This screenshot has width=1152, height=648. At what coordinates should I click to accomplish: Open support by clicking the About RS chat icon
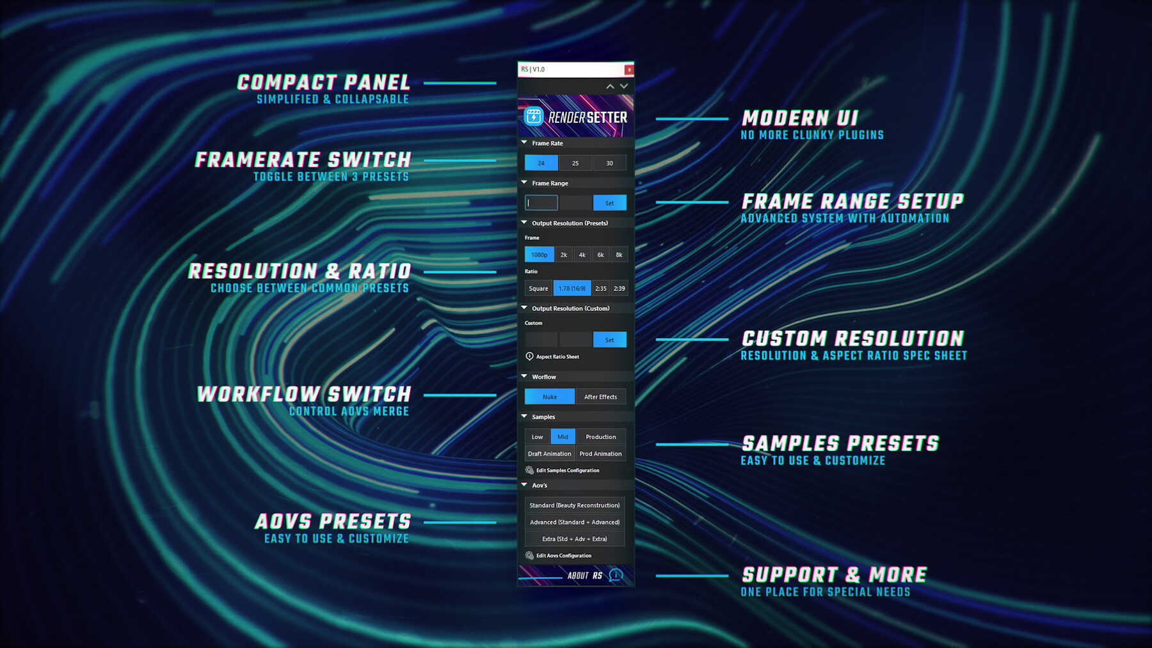click(x=615, y=576)
